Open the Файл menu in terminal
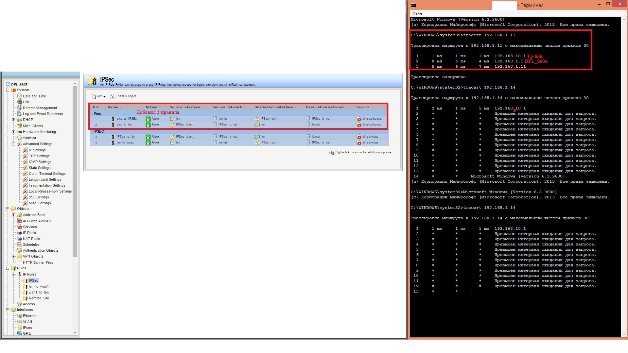This screenshot has width=628, height=353. click(x=417, y=13)
